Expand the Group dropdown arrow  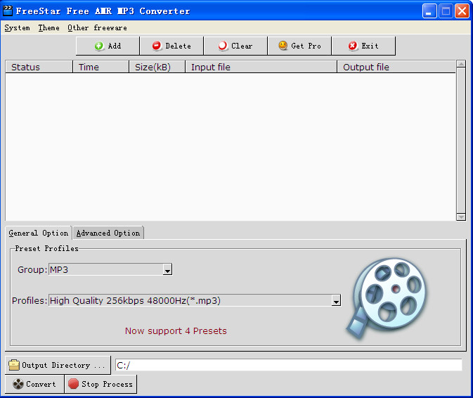pyautogui.click(x=167, y=269)
